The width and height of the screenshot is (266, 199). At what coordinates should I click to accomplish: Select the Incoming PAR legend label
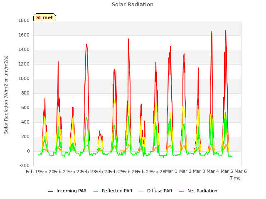[71, 191]
